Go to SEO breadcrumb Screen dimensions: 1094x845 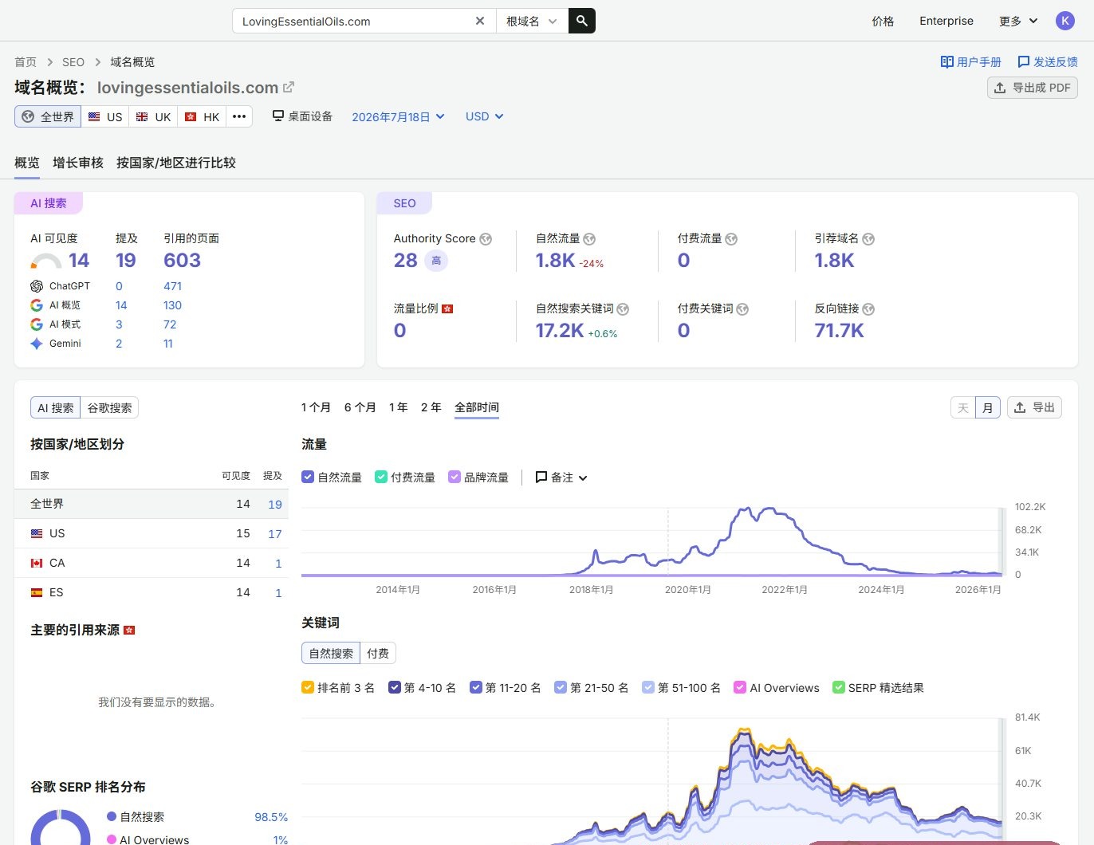pyautogui.click(x=73, y=61)
